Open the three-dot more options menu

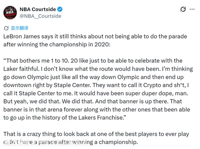(192, 9)
